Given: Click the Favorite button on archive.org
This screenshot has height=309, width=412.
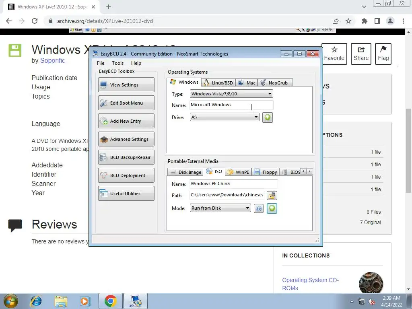Looking at the screenshot, I should tap(334, 54).
